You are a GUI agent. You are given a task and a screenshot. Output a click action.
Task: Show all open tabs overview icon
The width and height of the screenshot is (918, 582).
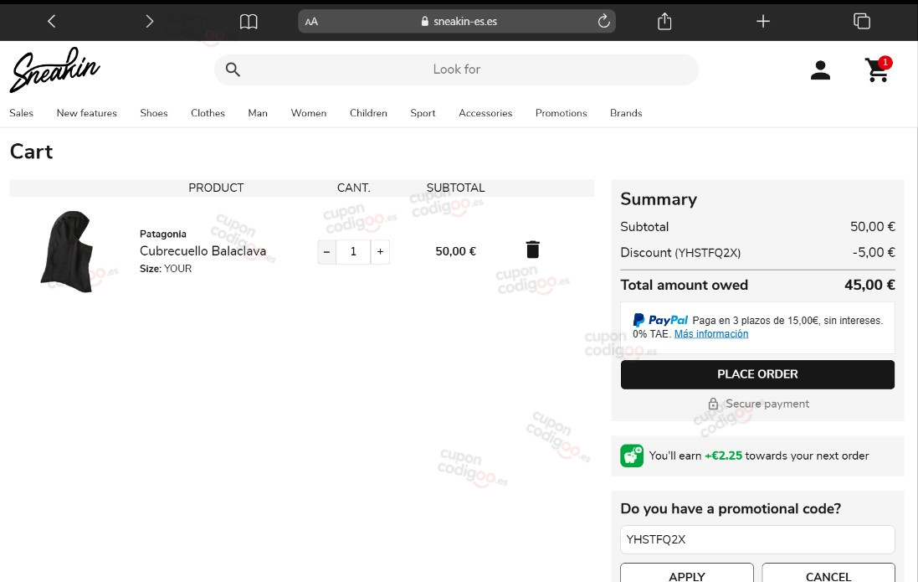(x=862, y=22)
